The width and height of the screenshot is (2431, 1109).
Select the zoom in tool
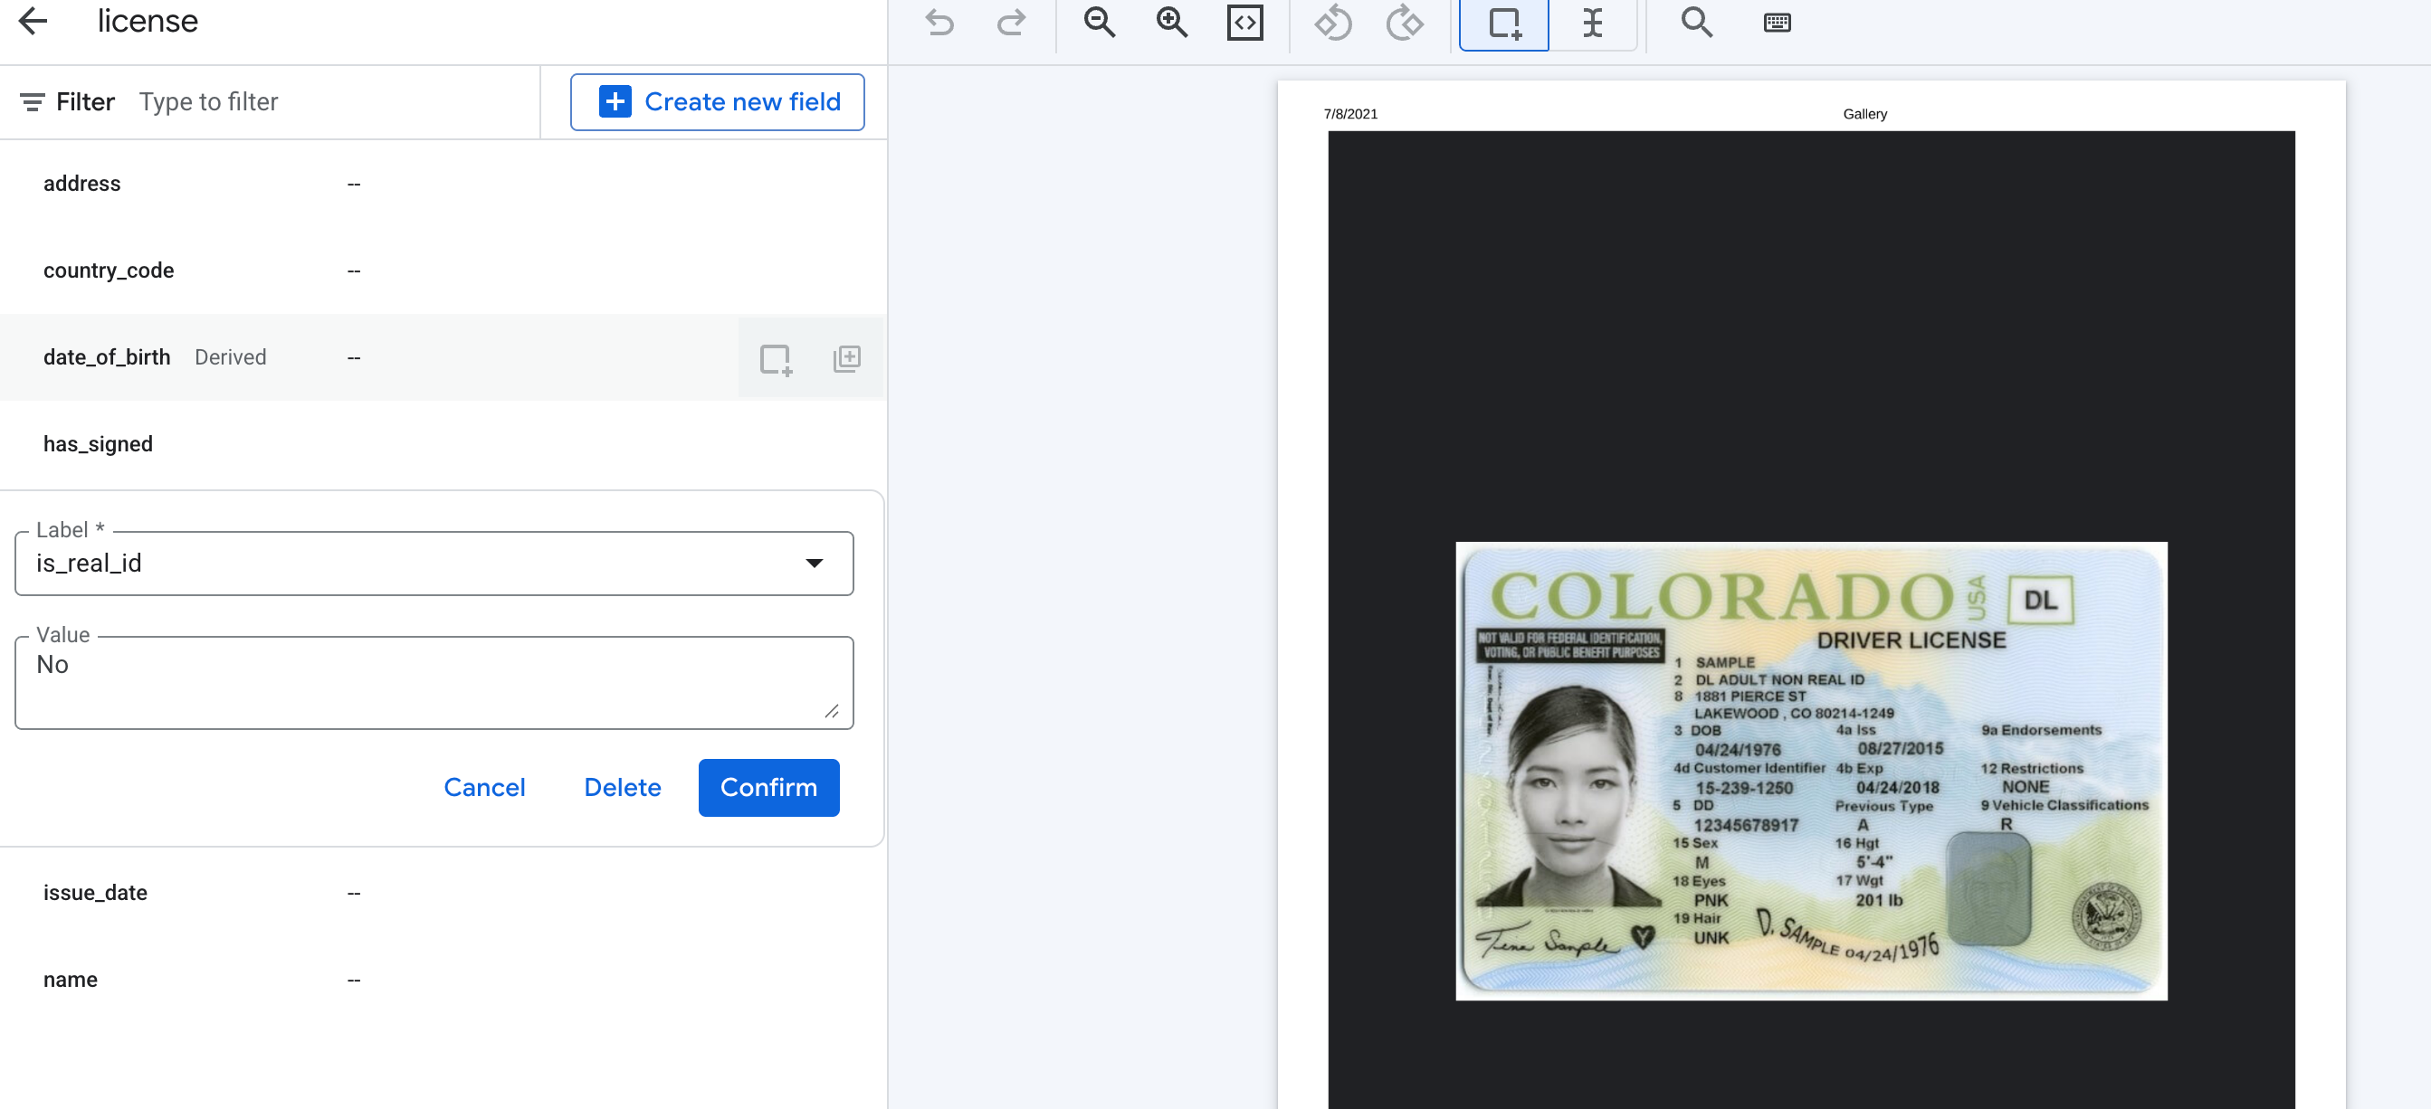[1171, 23]
